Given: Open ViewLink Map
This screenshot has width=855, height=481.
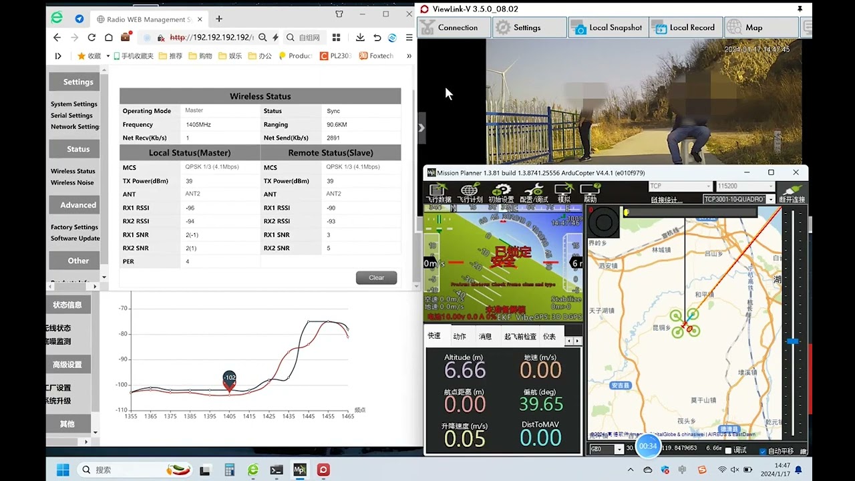Looking at the screenshot, I should (x=761, y=27).
